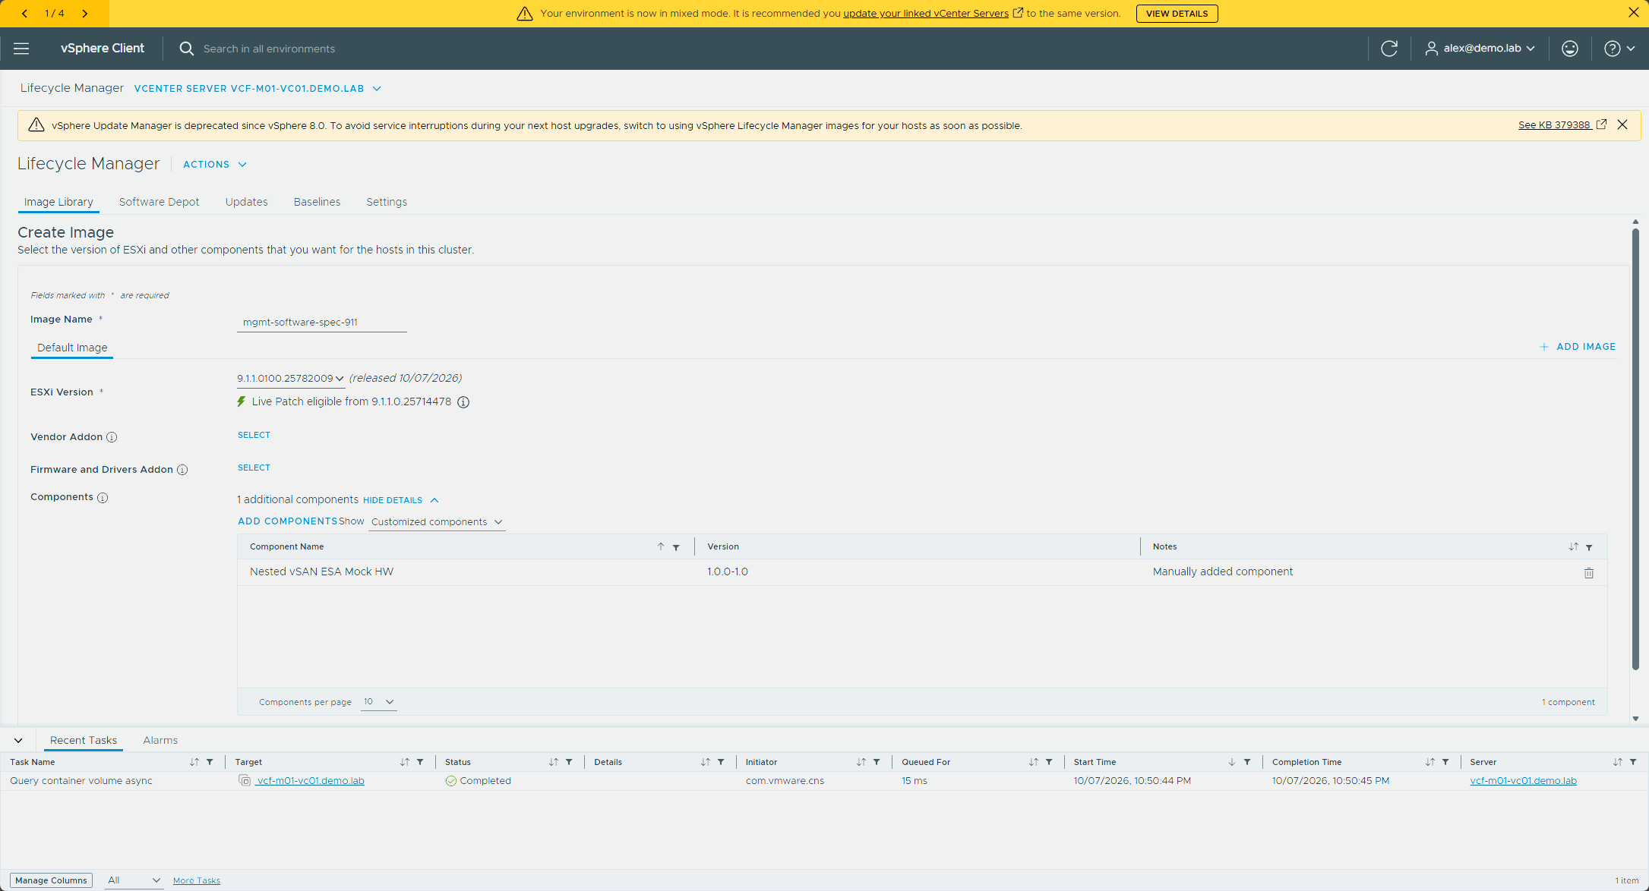Open the ESXi Version dropdown
The height and width of the screenshot is (891, 1649).
point(290,378)
